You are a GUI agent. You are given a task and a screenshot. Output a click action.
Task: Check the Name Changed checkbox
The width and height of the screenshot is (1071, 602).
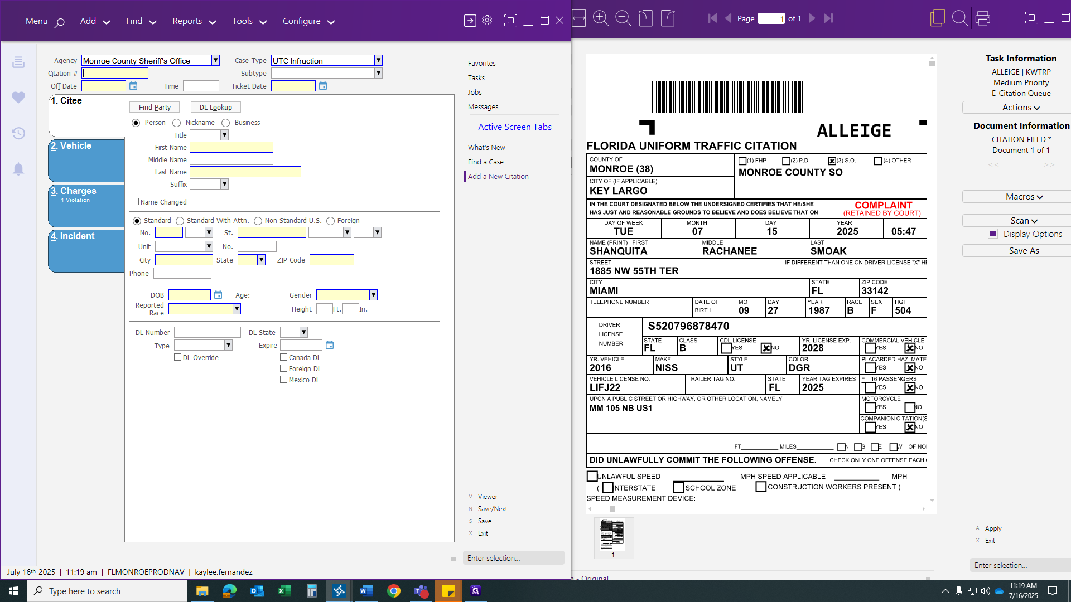tap(135, 201)
